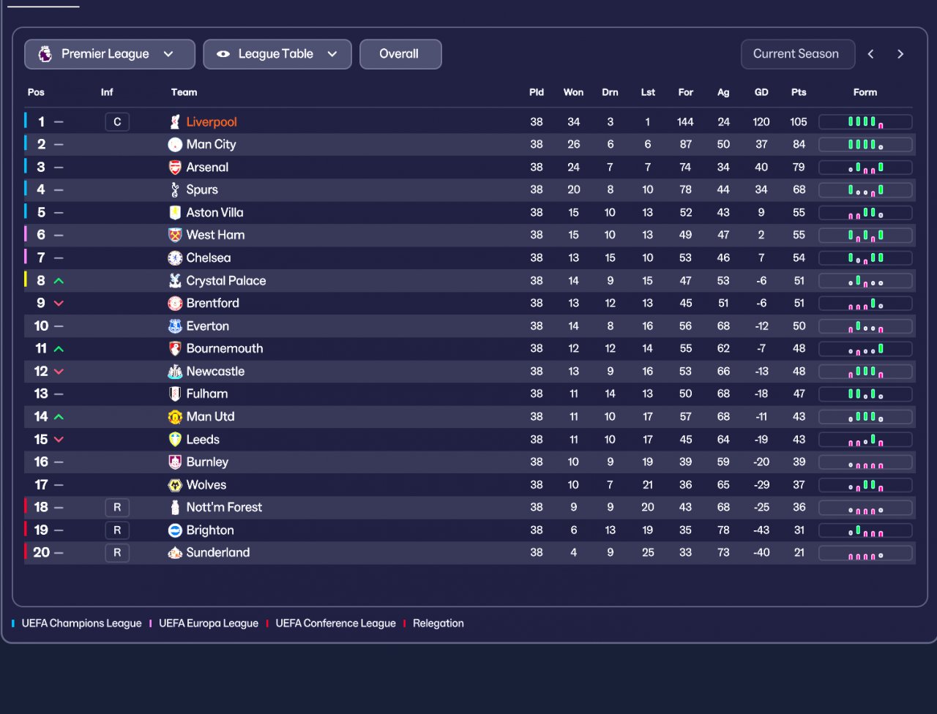Image resolution: width=937 pixels, height=714 pixels.
Task: Click the Wolves club badge icon
Action: 175,485
